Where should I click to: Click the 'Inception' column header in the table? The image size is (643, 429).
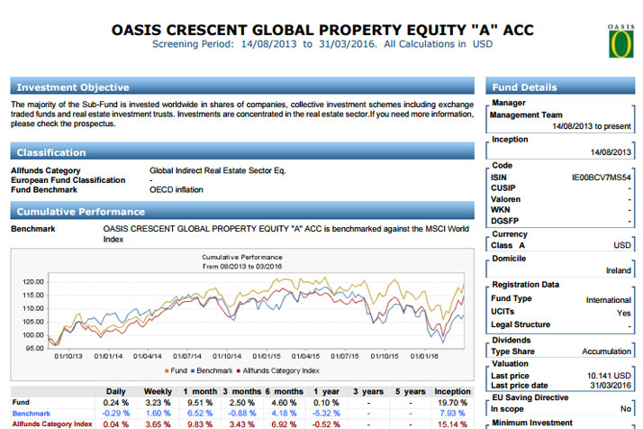pos(452,392)
